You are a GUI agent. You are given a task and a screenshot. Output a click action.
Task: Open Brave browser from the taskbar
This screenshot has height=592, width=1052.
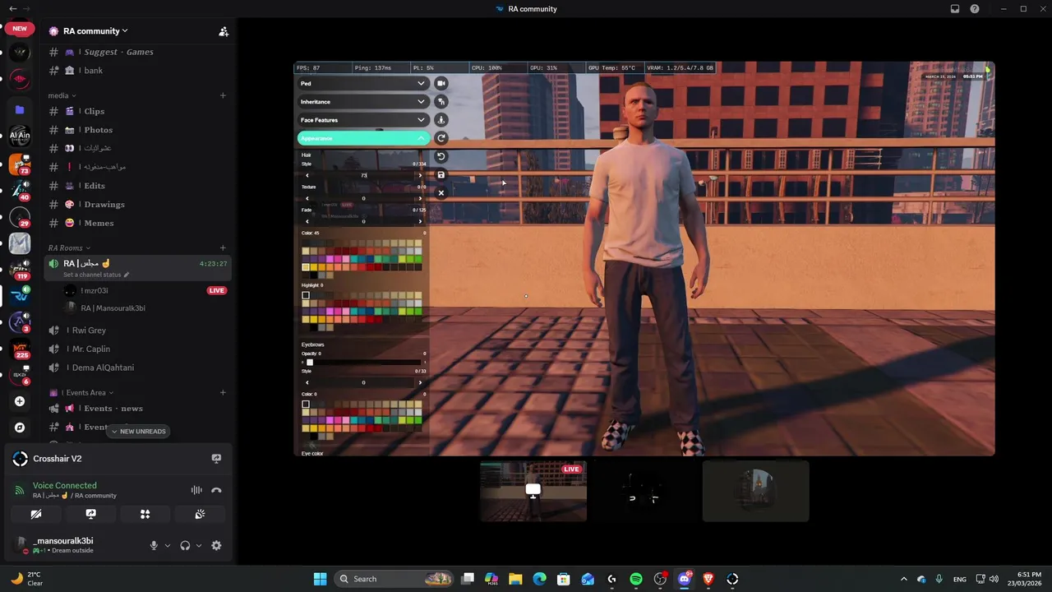[x=708, y=579]
